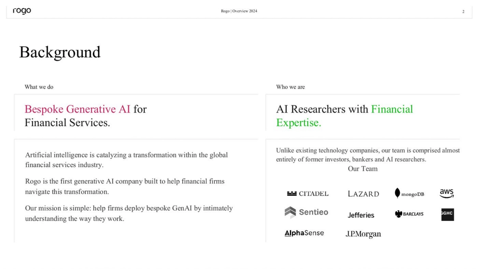Viewport: 478px width, 269px height.
Task: Click the "Our mission is simple" paragraph
Action: [129, 213]
